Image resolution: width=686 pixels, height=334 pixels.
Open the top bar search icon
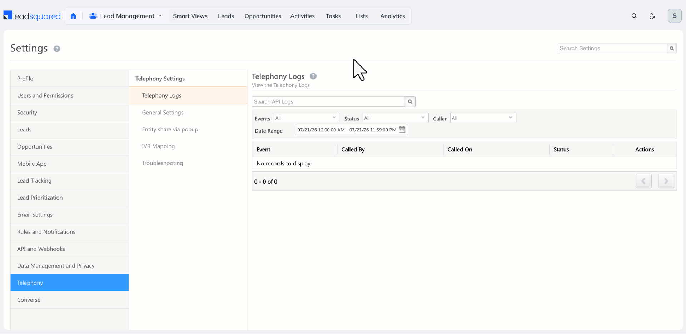click(x=634, y=16)
